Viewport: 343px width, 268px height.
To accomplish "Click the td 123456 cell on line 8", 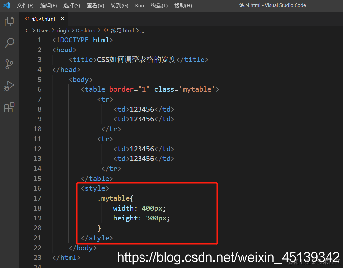I will [144, 109].
